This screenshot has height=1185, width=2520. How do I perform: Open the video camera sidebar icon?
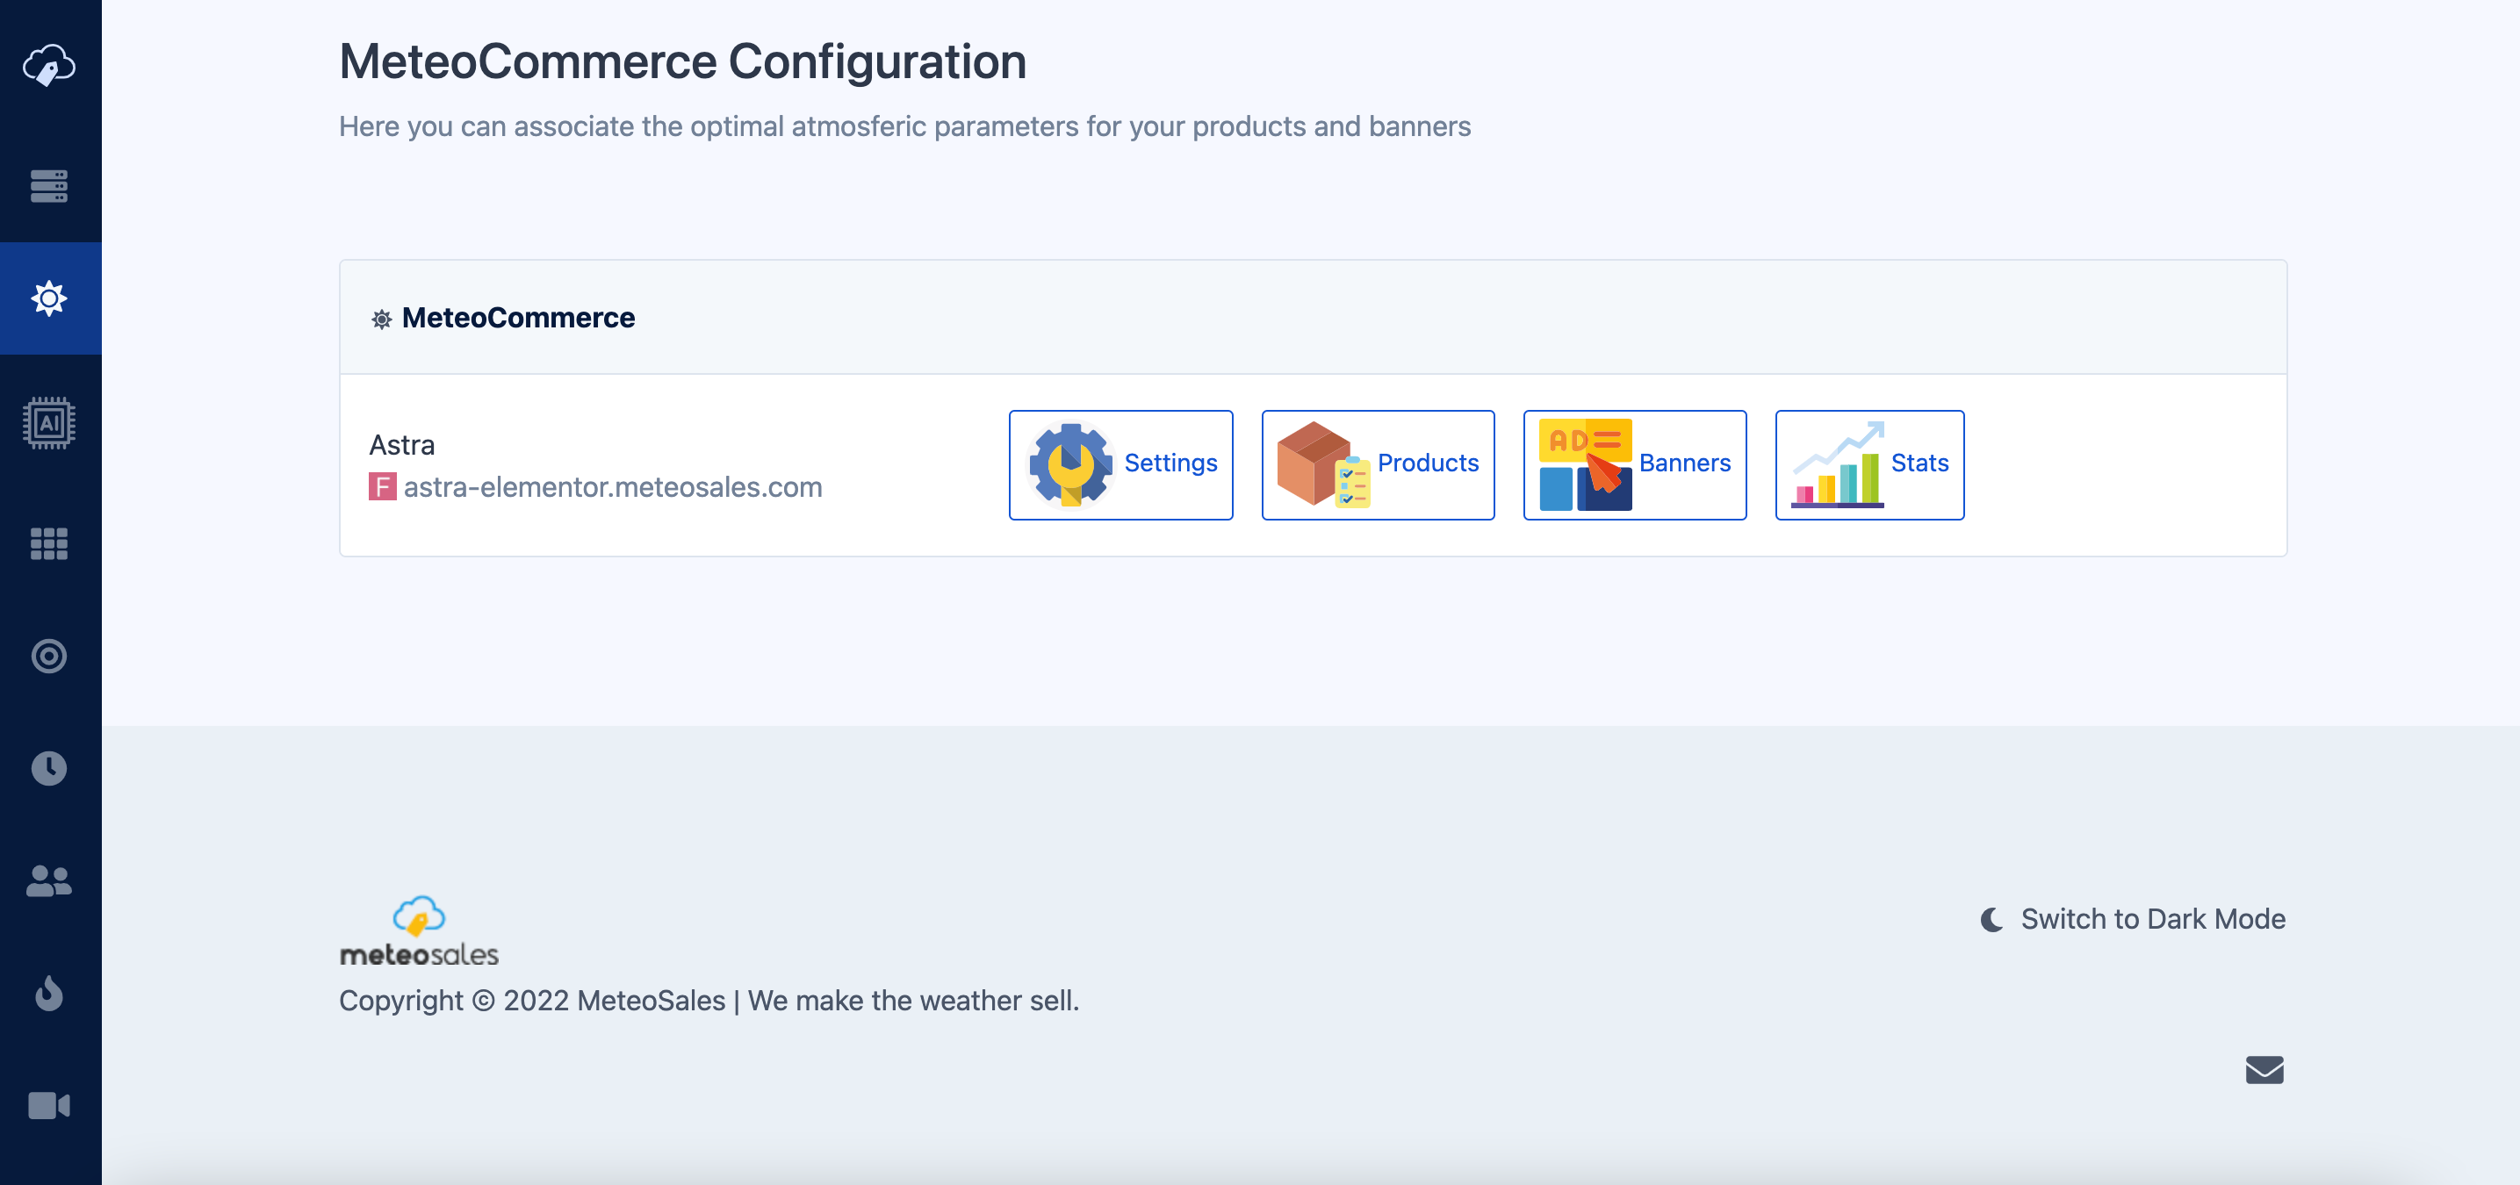[x=49, y=1106]
